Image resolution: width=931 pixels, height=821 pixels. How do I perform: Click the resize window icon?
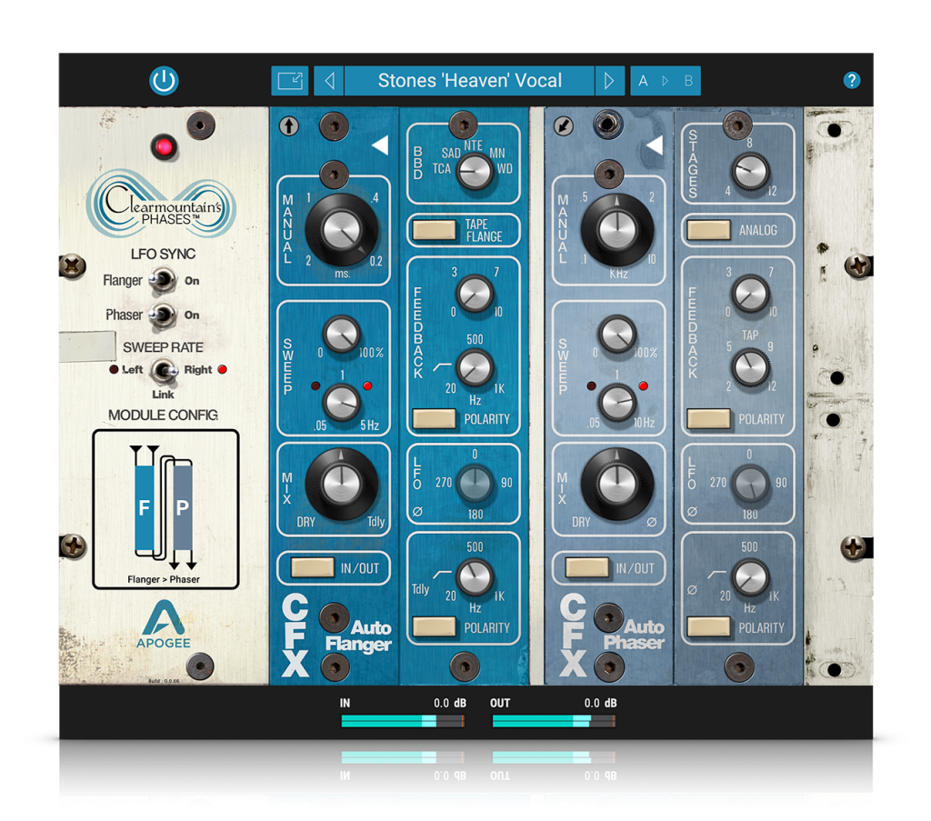pos(289,81)
